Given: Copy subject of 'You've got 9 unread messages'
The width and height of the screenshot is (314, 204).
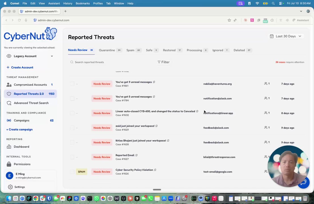Looking at the screenshot, I should point(154,82).
